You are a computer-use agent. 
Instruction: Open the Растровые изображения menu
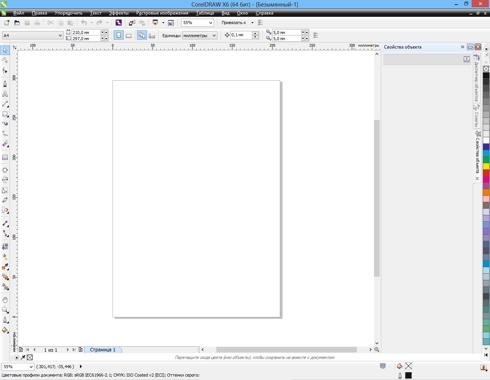tap(162, 13)
